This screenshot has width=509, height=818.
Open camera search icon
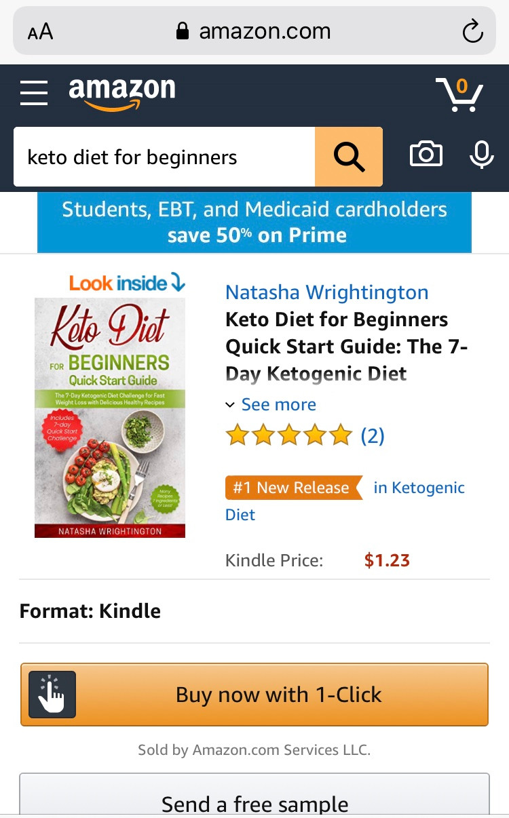(x=426, y=155)
